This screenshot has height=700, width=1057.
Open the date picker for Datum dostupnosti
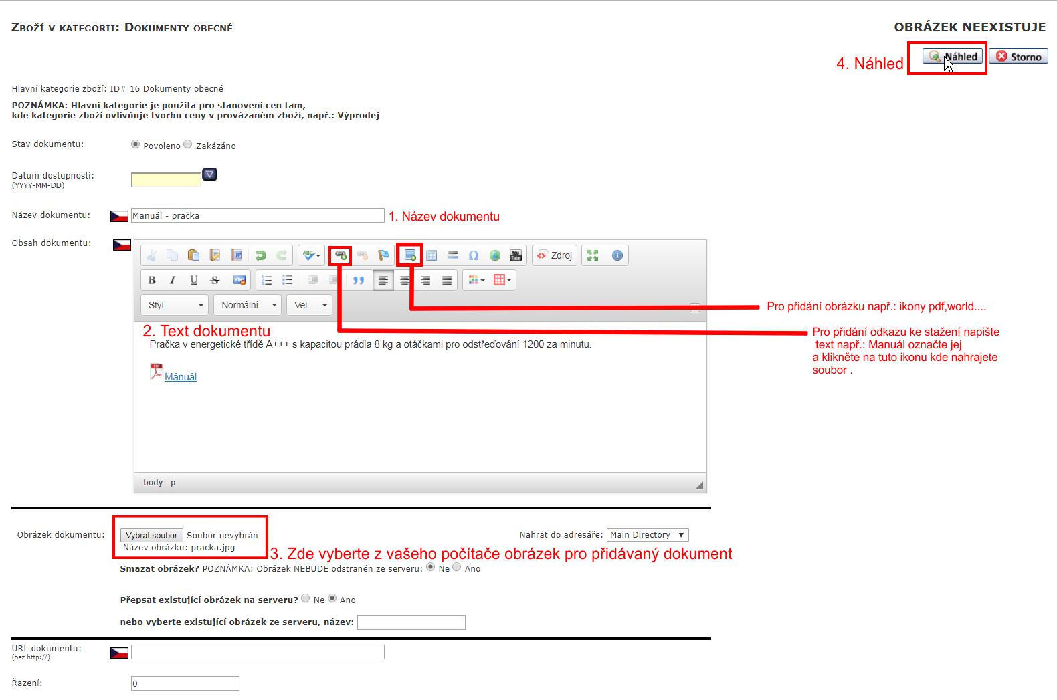coord(210,174)
